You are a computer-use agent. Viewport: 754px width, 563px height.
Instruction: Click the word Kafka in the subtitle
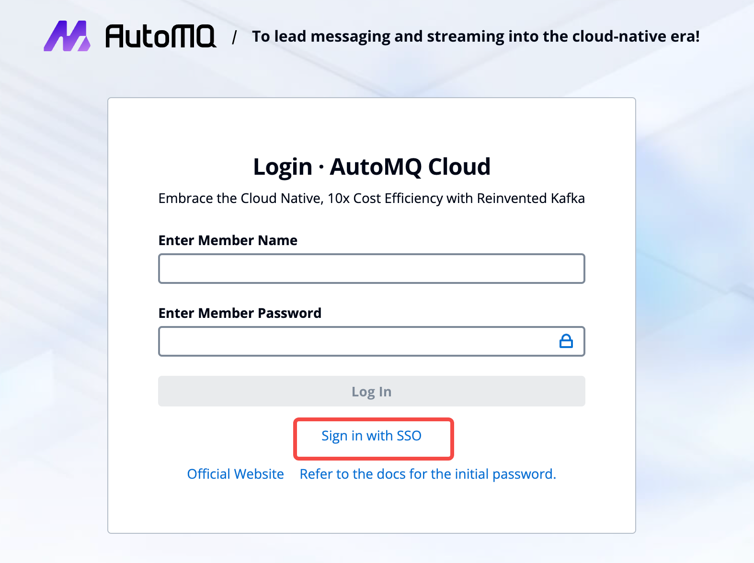point(568,198)
